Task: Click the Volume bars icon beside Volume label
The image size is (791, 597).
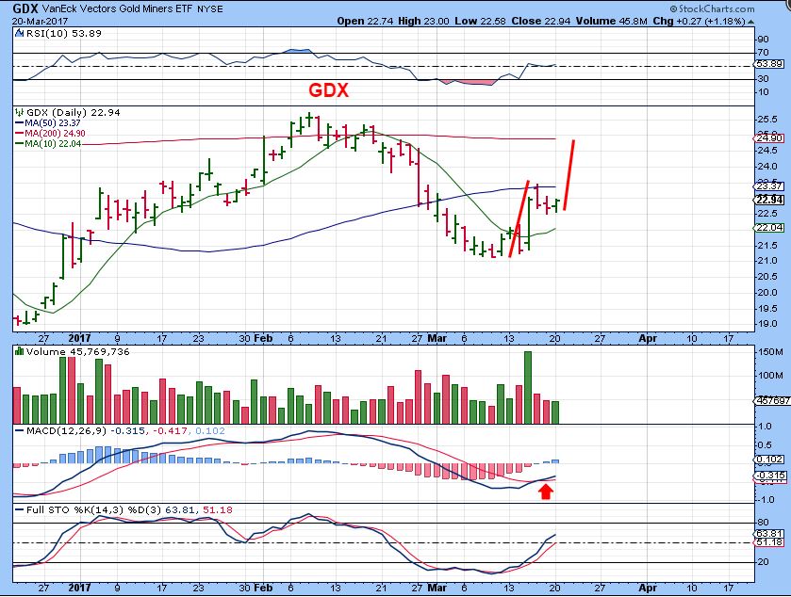Action: coord(19,351)
